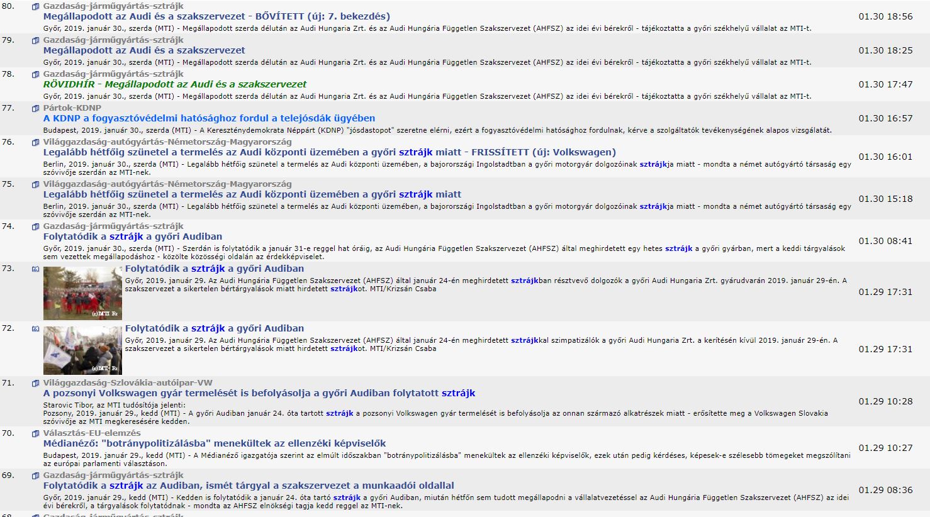Viewport: 930px width, 517px height.
Task: Click the document icon beside the KDNP article
Action: tap(36, 109)
